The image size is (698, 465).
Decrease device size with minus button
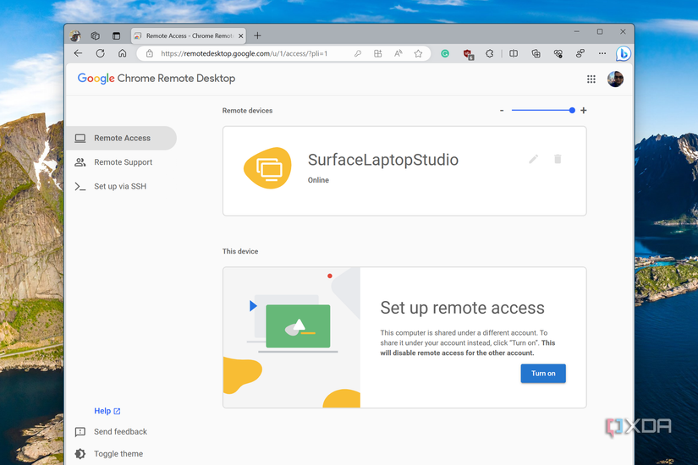click(x=502, y=111)
